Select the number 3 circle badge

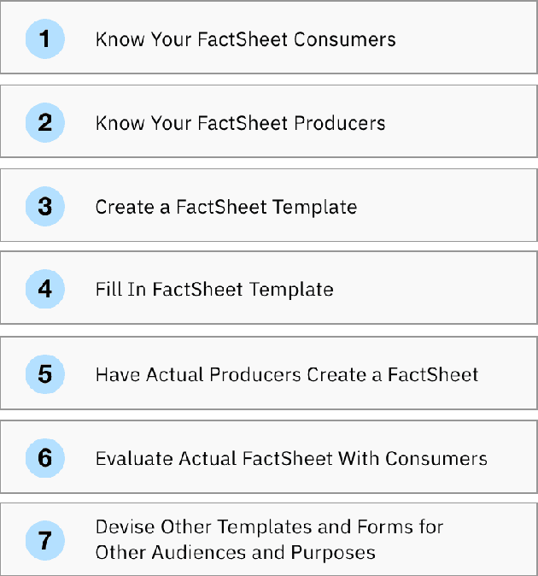[x=45, y=206]
